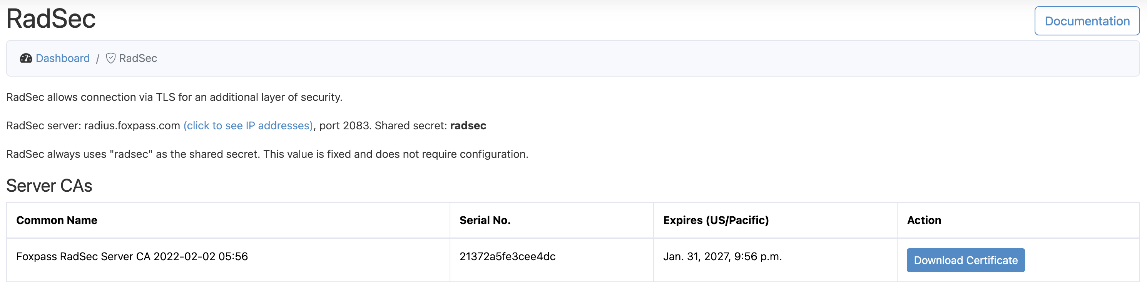
Task: Click the Foxpass RadSec Server CA name cell
Action: (132, 256)
